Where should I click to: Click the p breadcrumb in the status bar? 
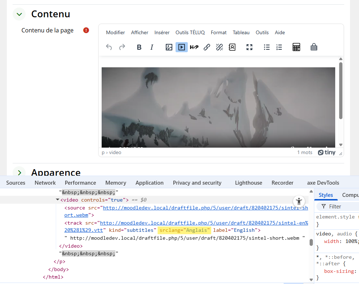pos(103,153)
